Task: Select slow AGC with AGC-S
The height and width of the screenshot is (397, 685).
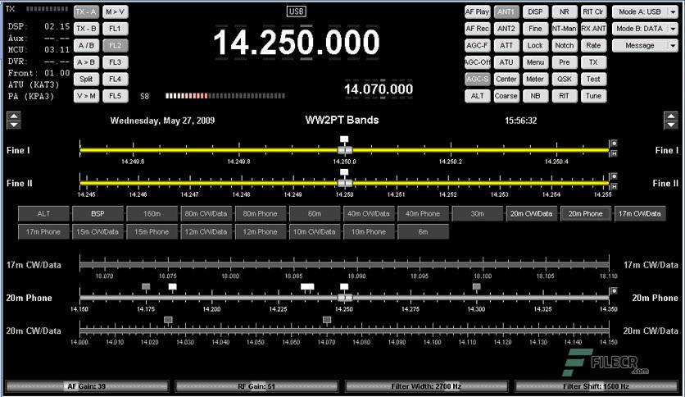Action: coord(477,79)
